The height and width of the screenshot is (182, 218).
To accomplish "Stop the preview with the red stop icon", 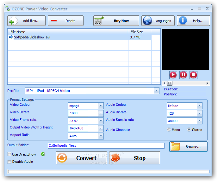I will [x=193, y=75].
